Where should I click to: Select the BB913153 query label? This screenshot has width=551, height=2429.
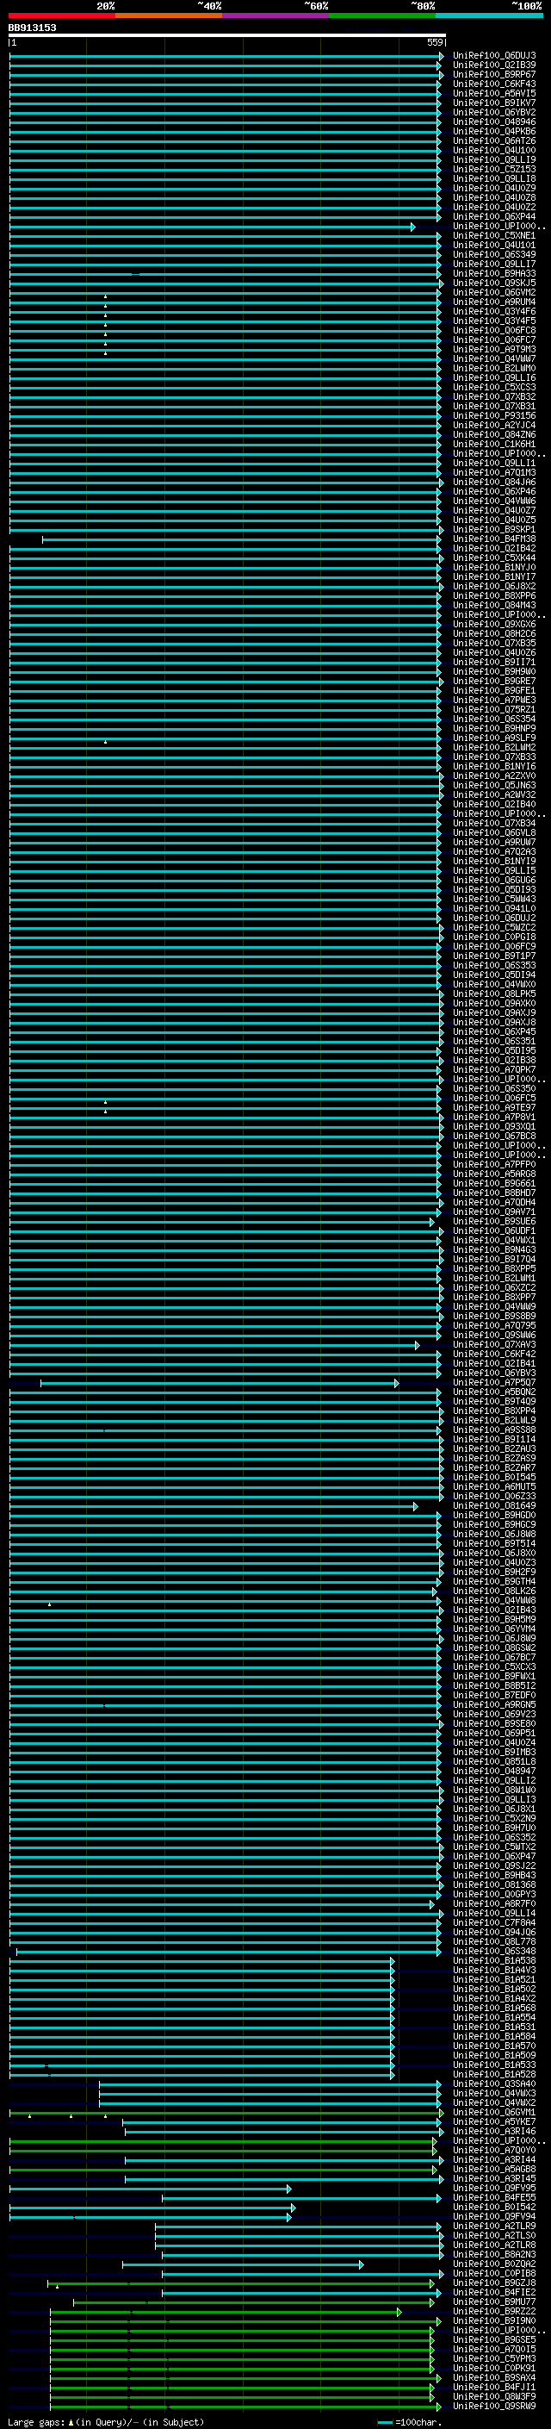point(32,28)
